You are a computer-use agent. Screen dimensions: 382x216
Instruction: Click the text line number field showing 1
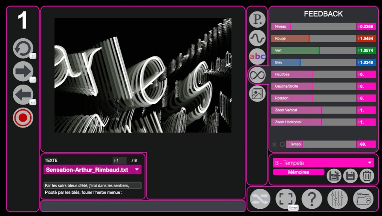click(120, 161)
